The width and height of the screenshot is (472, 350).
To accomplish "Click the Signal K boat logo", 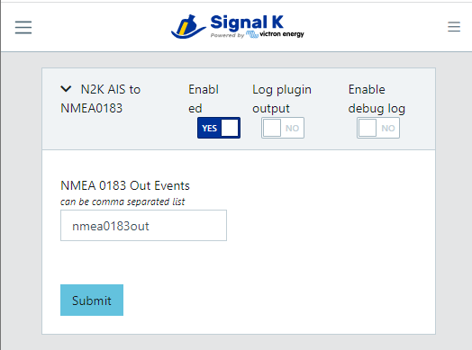I will pos(188,26).
